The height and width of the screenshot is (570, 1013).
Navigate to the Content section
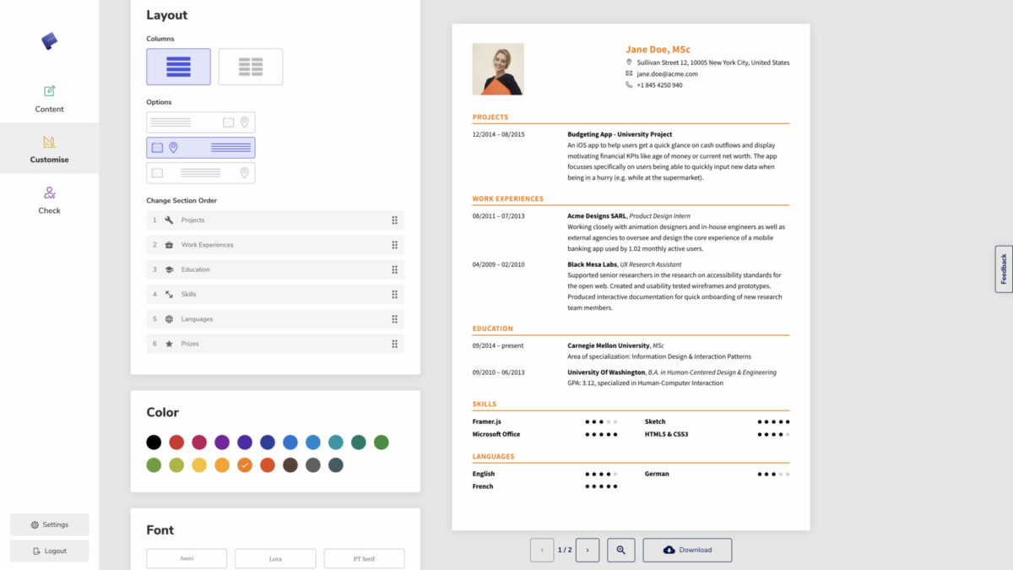coord(49,97)
